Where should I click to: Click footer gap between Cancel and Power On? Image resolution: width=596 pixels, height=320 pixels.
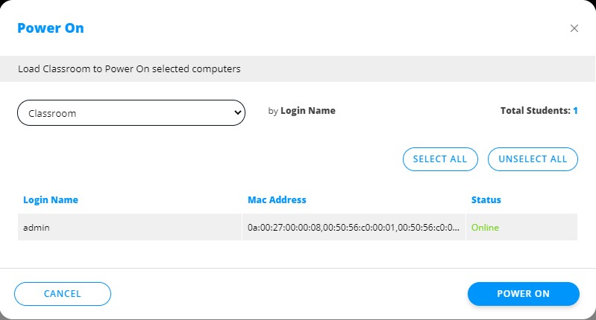[x=289, y=294]
